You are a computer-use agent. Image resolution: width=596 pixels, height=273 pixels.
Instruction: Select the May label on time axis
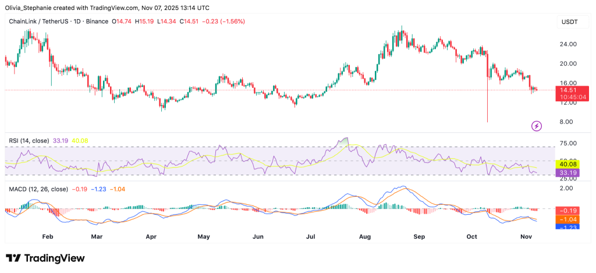click(x=203, y=237)
